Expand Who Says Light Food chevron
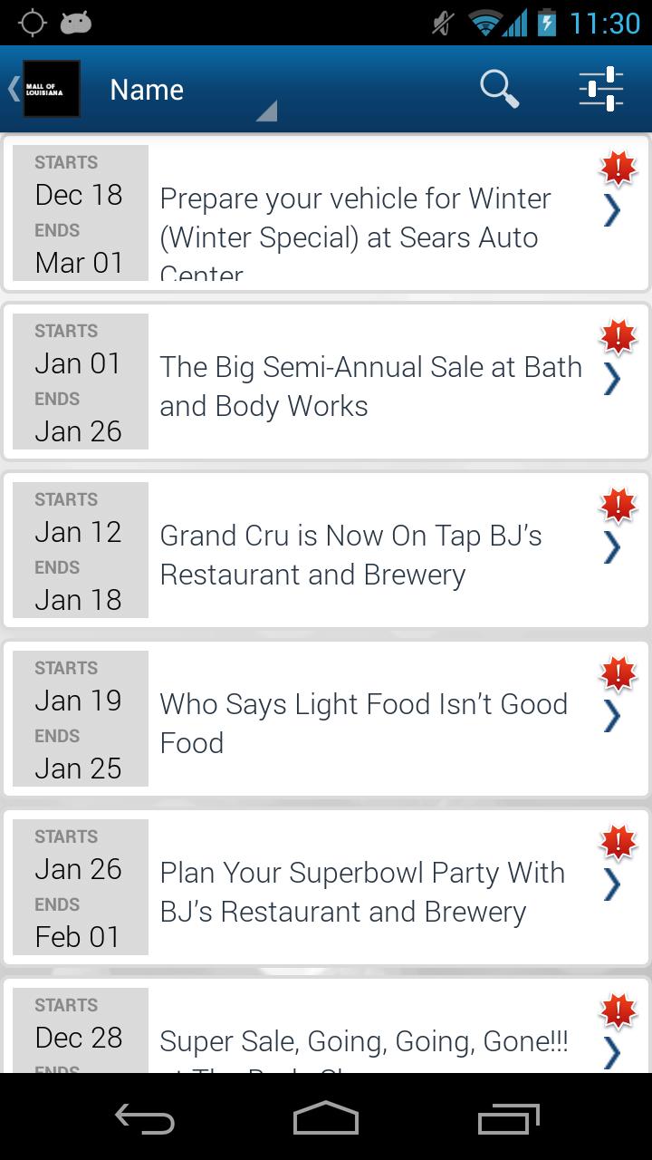The height and width of the screenshot is (1160, 652). click(613, 717)
